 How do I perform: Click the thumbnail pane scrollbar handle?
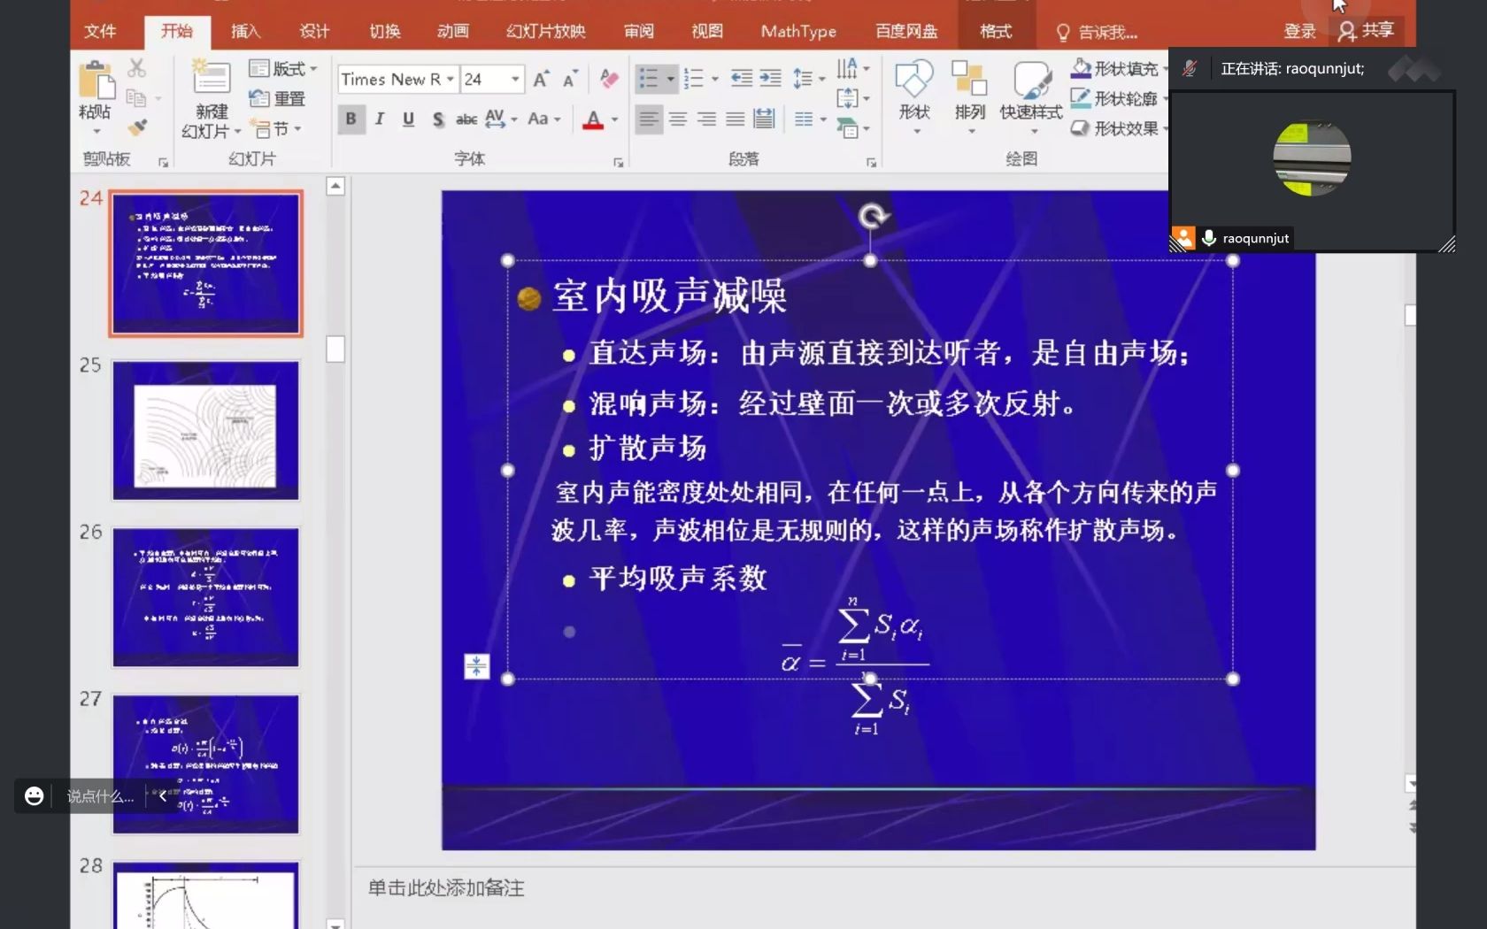click(x=335, y=349)
